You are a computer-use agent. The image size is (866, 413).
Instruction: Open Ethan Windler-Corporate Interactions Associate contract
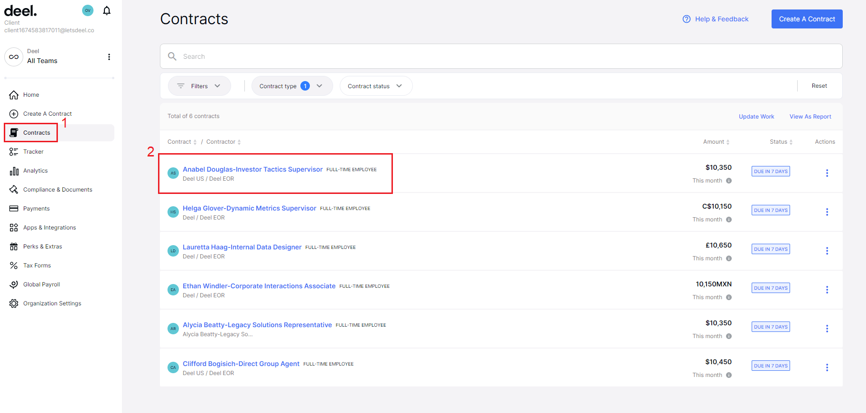pyautogui.click(x=259, y=286)
